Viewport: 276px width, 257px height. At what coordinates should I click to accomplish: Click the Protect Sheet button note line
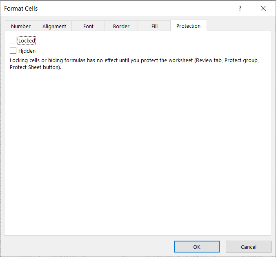click(x=36, y=67)
